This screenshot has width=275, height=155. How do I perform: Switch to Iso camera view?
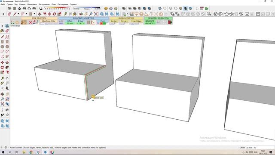9,9
